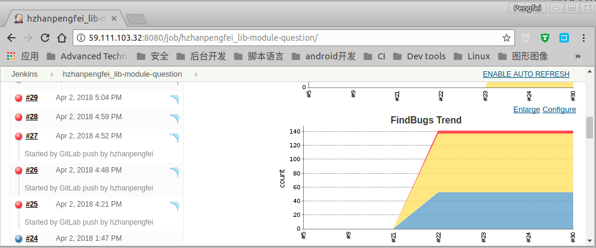Open build #26 link
Image resolution: width=596 pixels, height=248 pixels.
pyautogui.click(x=32, y=170)
